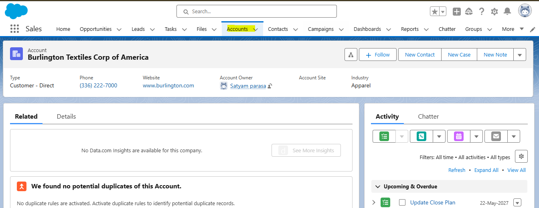Image resolution: width=539 pixels, height=208 pixels.
Task: Open Update Close Plan row actions menu
Action: pos(517,202)
